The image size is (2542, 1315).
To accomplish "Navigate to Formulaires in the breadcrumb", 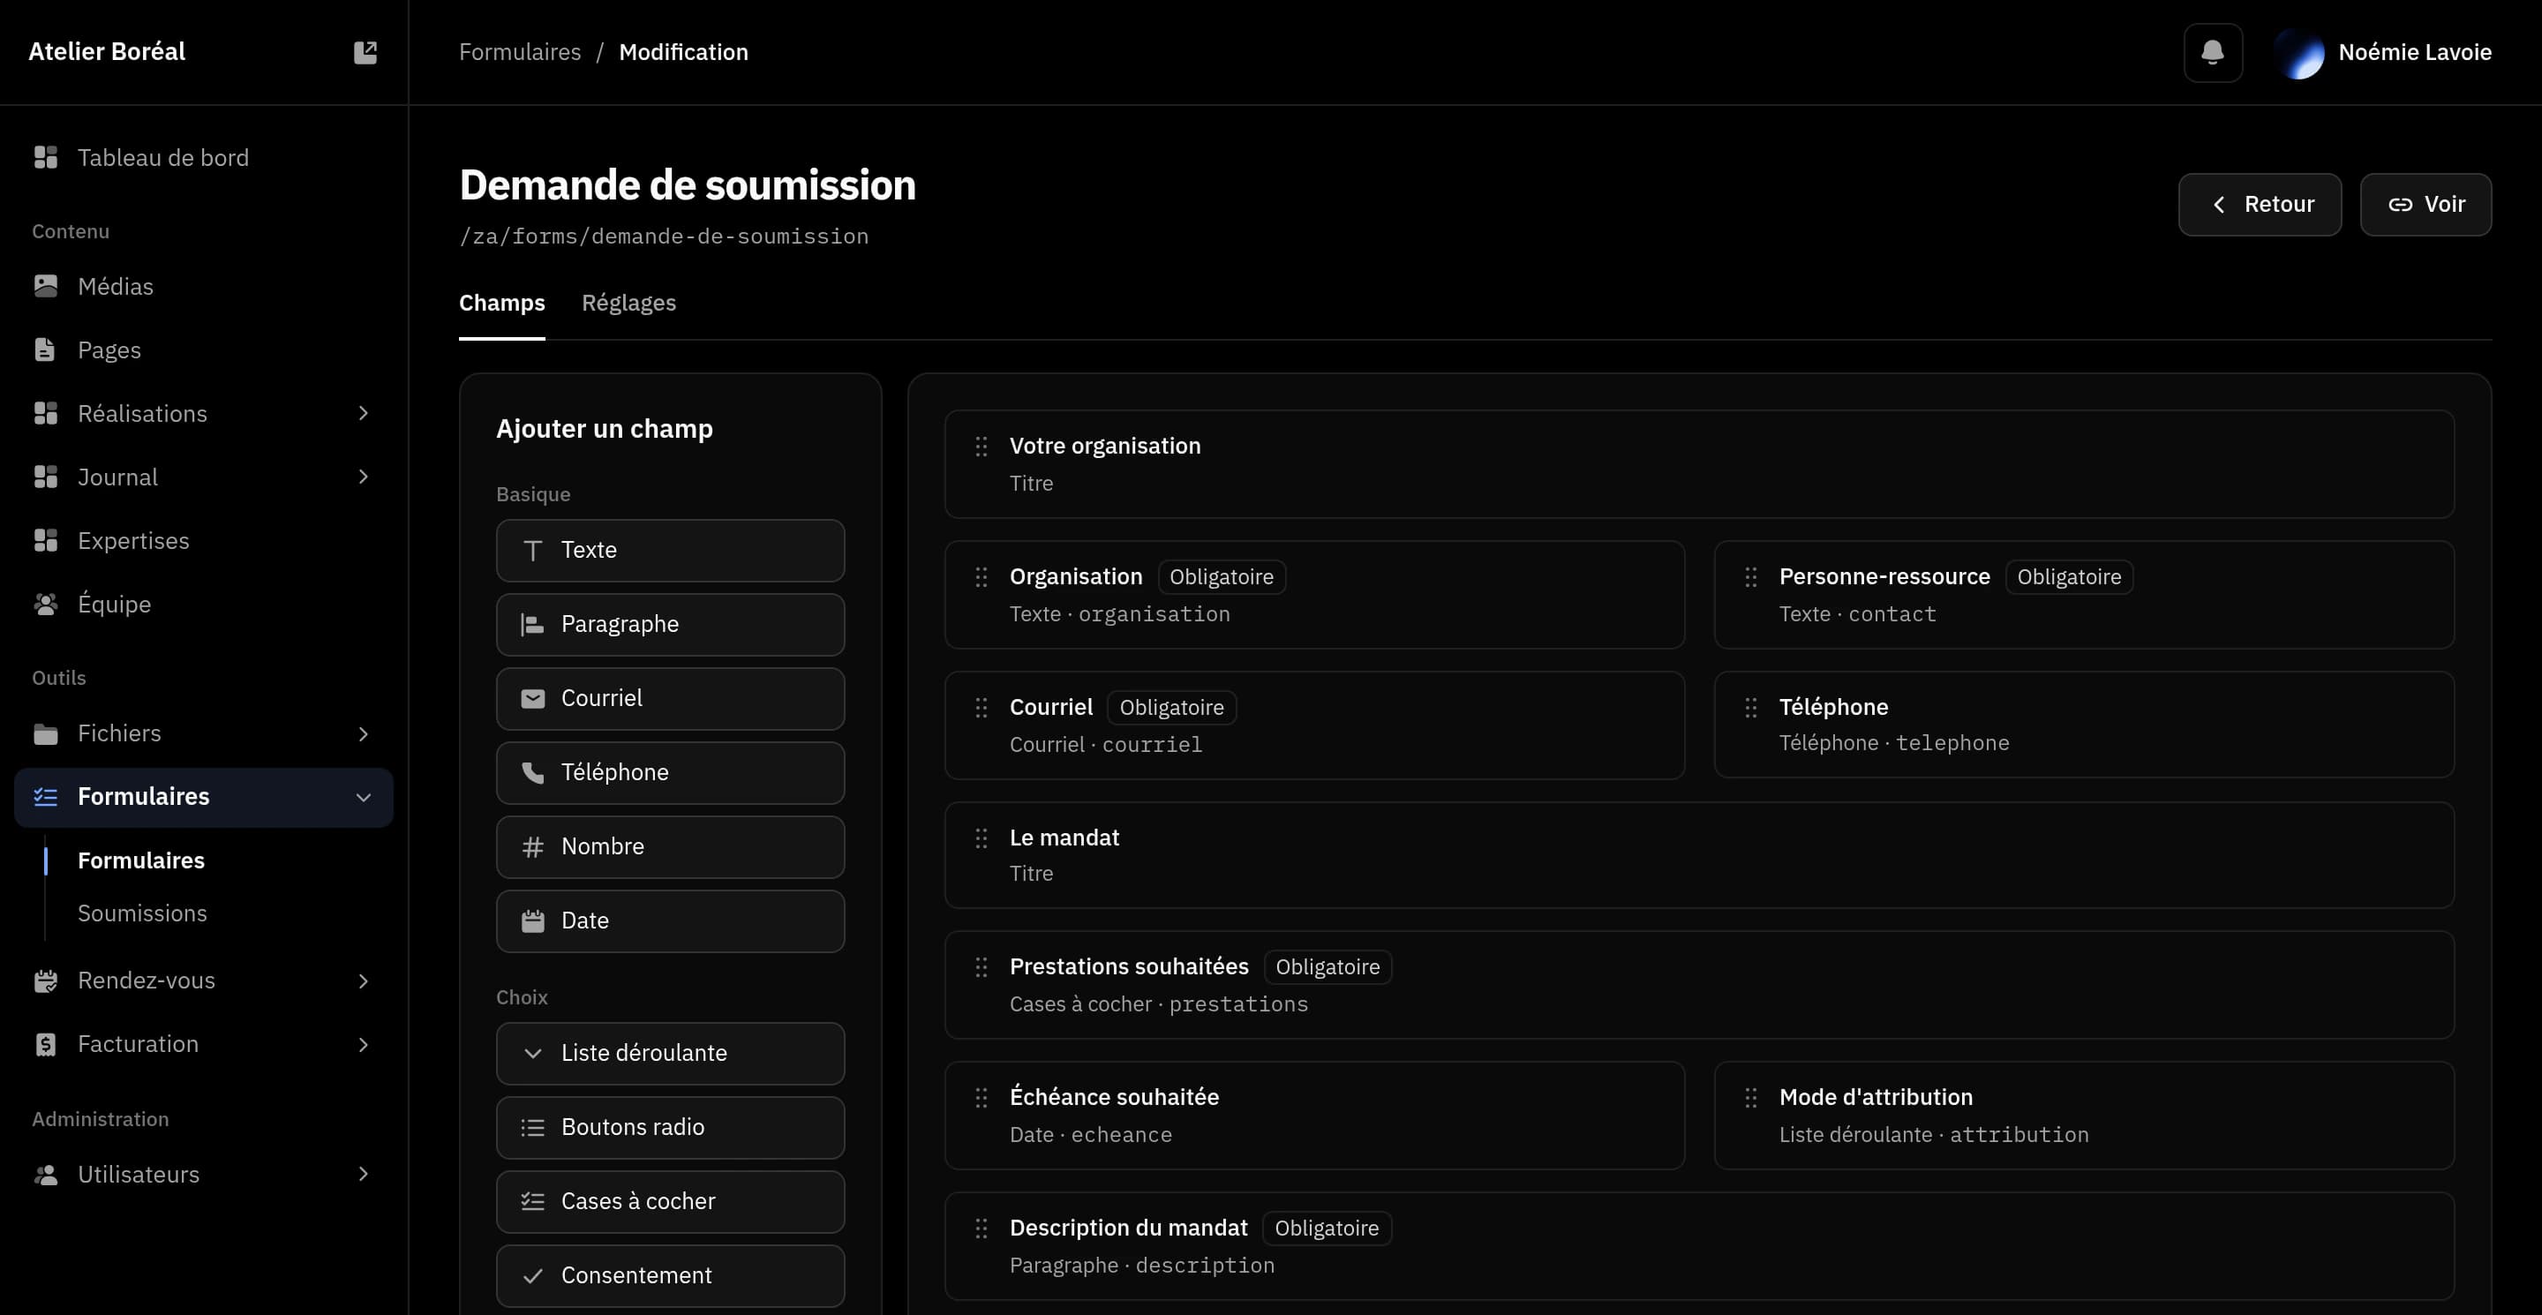I will click(x=520, y=52).
